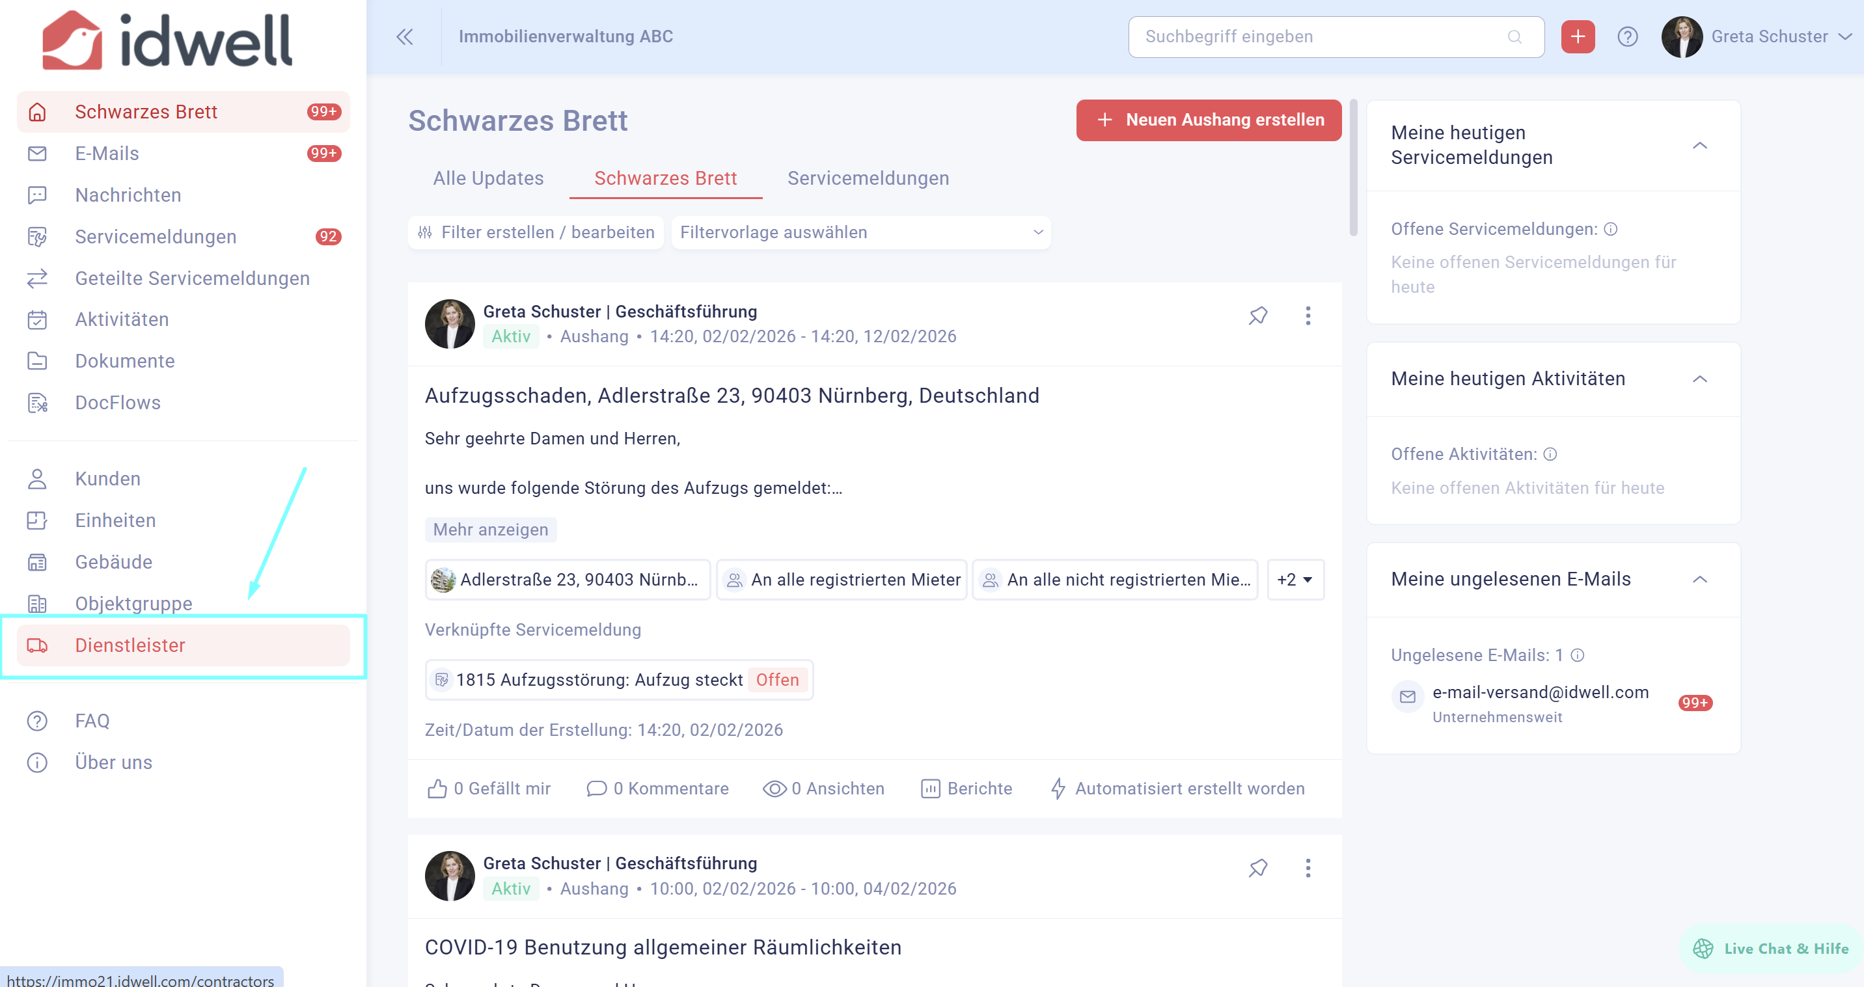Switch to Servicemeldungen tab
The image size is (1864, 987).
868,178
